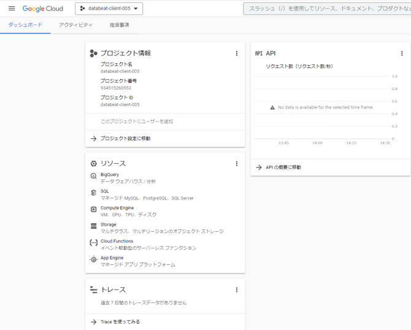Click arrow beside Trace を使ってみる
The width and height of the screenshot is (411, 330).
(94, 322)
